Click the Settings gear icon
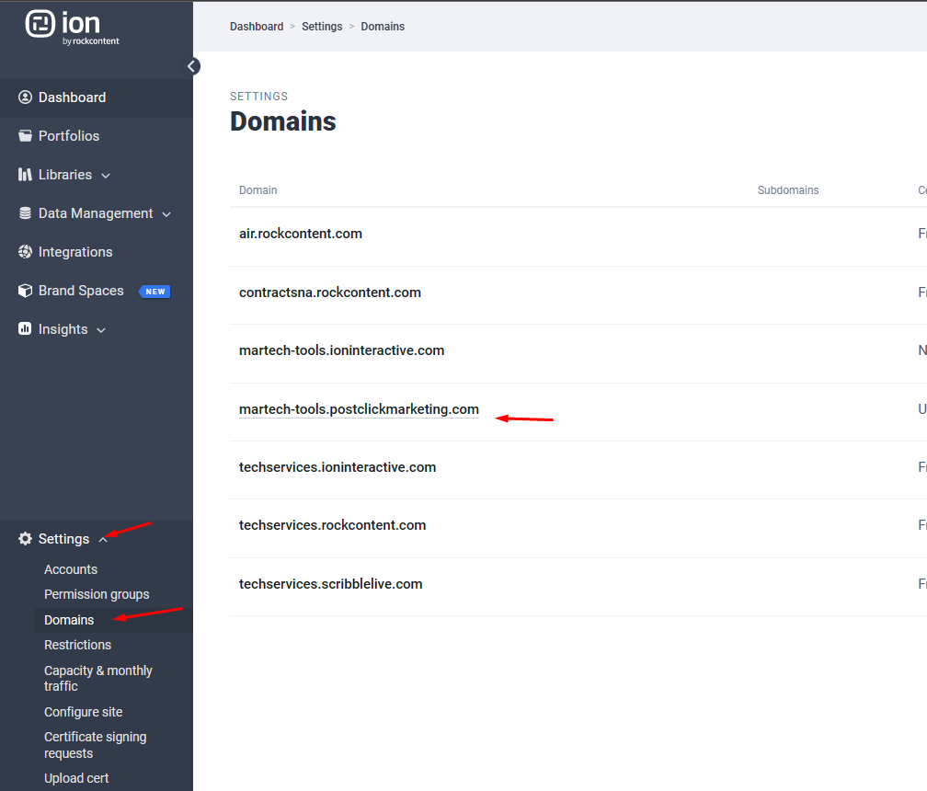The height and width of the screenshot is (791, 927). 25,539
